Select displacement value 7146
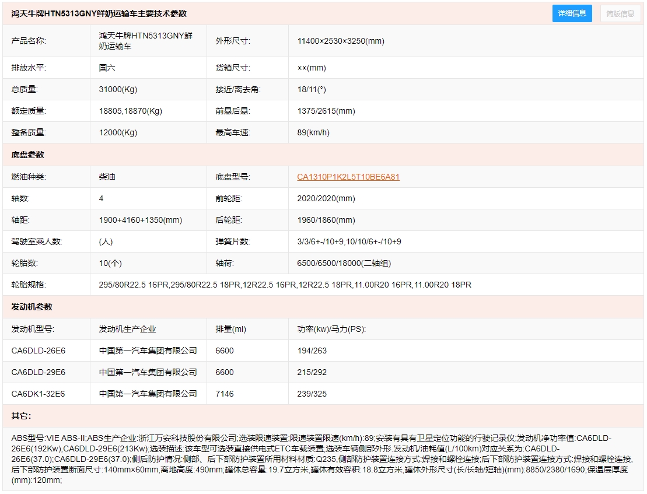This screenshot has width=647, height=494. point(225,394)
